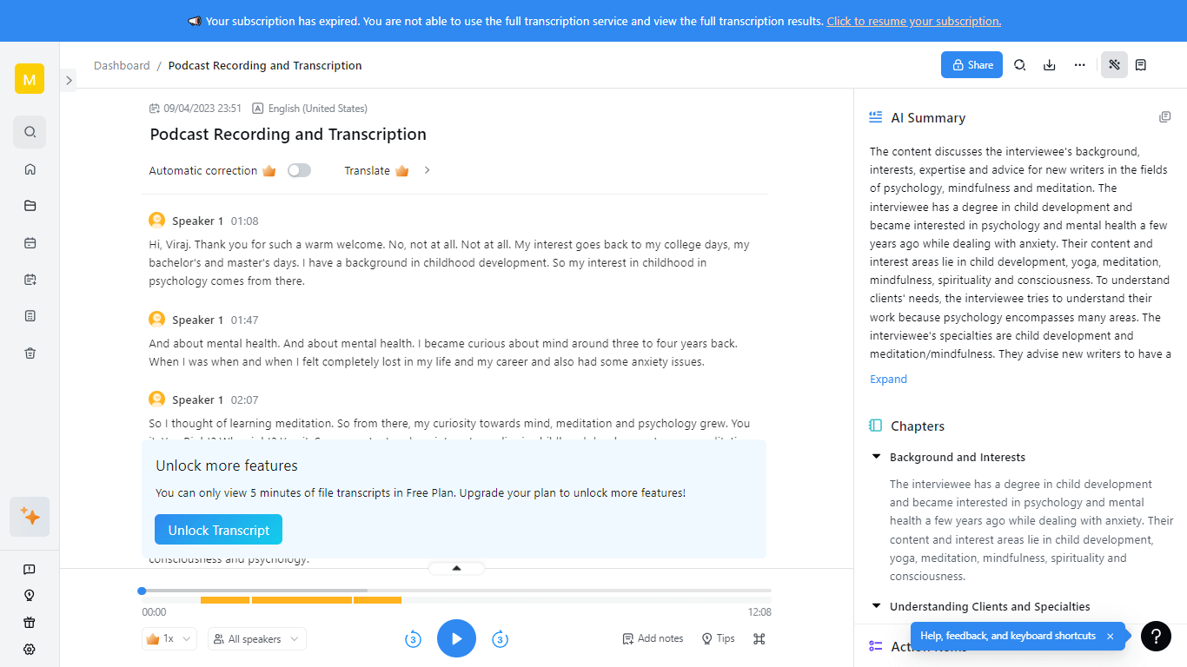Collapse the Background and Interests chapter
Image resolution: width=1187 pixels, height=667 pixels.
tap(875, 457)
